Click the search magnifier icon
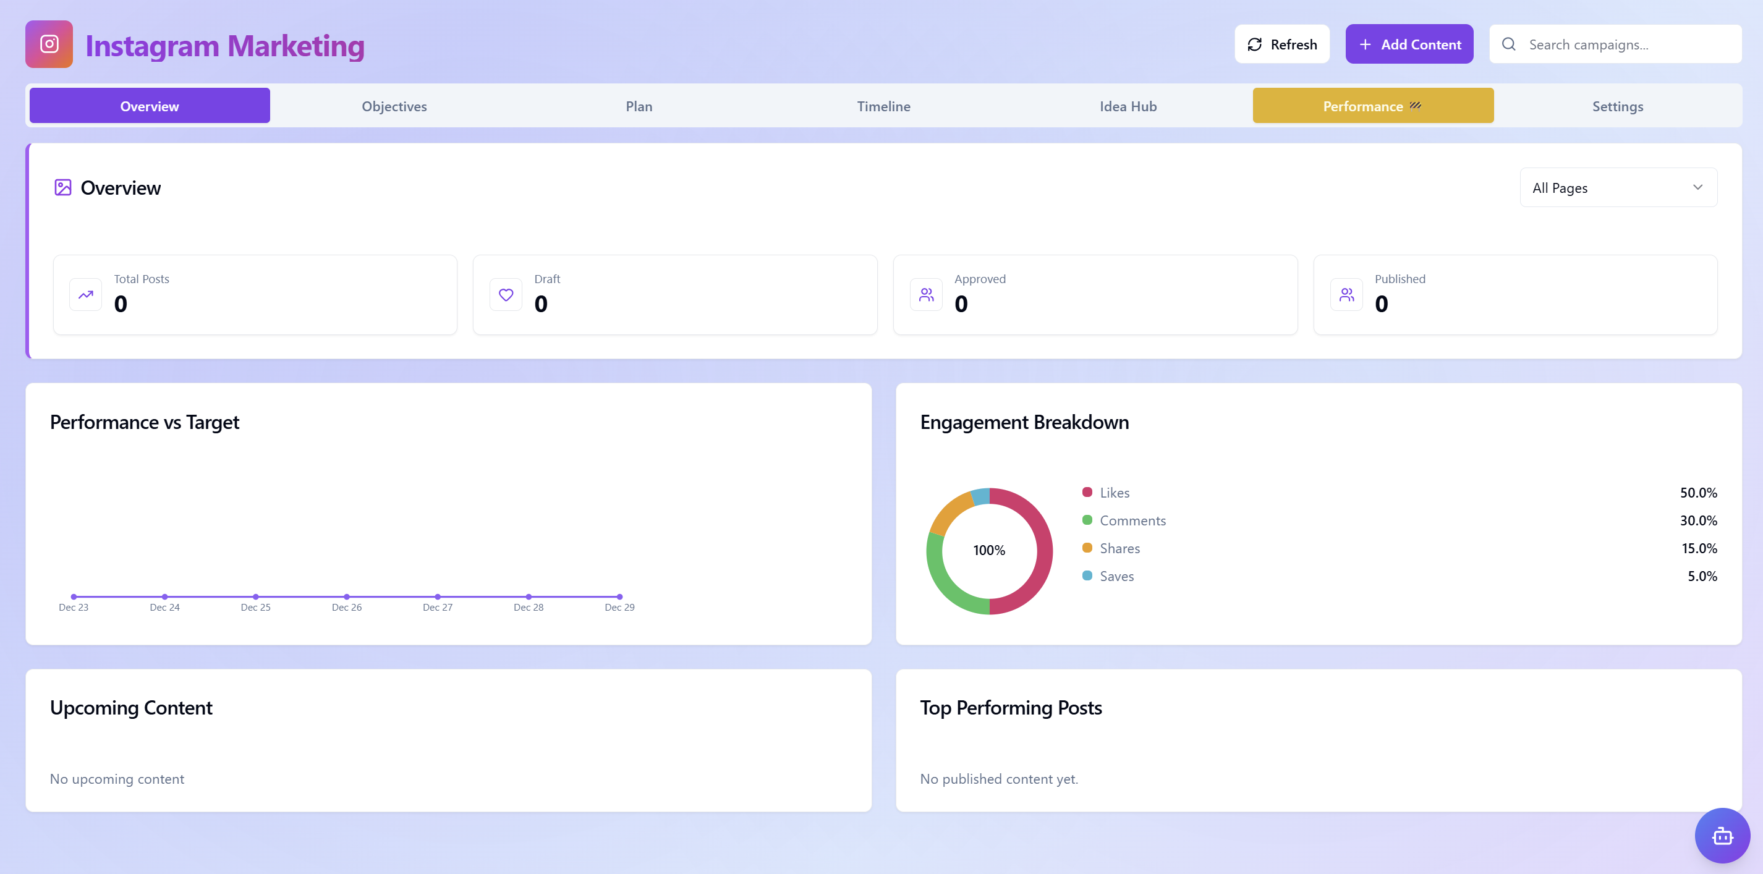The width and height of the screenshot is (1763, 874). tap(1508, 44)
